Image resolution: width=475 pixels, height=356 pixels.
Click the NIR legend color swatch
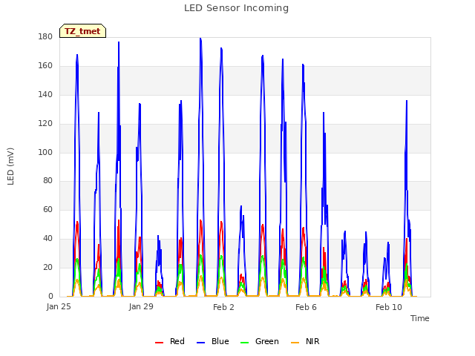point(295,343)
